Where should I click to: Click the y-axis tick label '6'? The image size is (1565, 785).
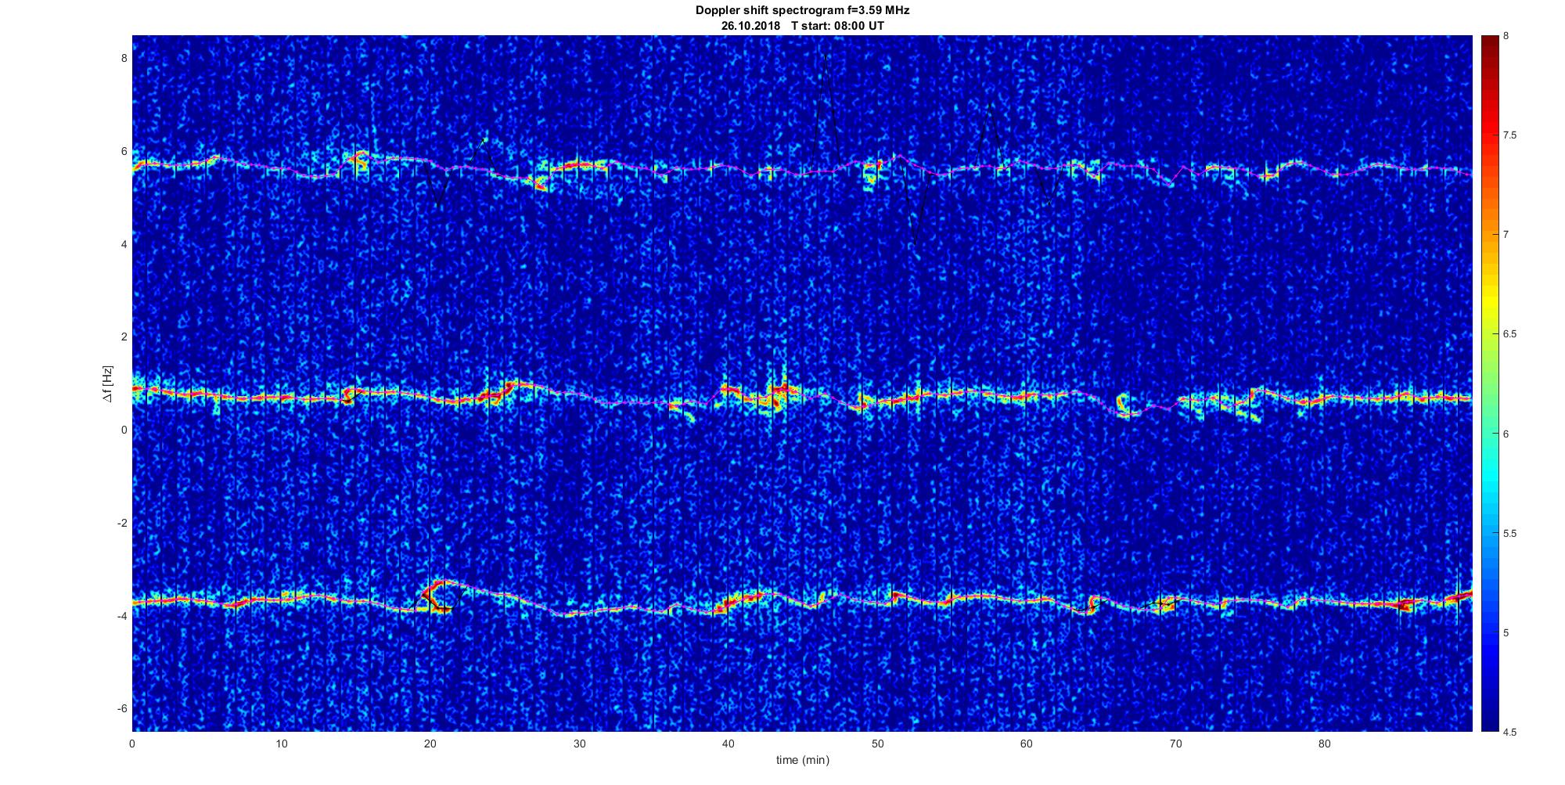[124, 151]
